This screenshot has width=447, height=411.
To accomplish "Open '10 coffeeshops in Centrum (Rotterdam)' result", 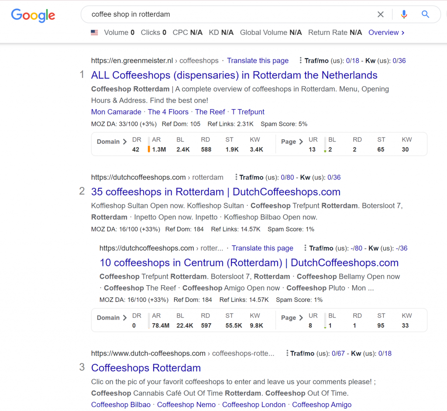I will point(249,262).
